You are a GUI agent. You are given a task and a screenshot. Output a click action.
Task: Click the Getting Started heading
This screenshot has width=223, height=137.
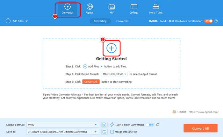[111, 59]
